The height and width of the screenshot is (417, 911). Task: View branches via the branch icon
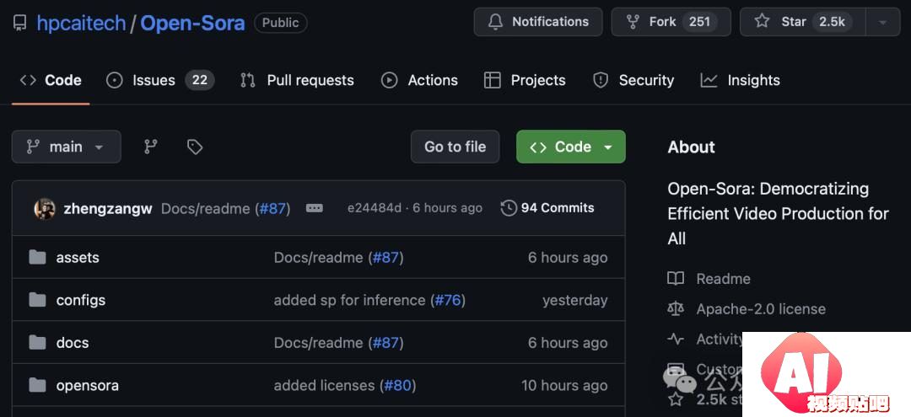click(x=150, y=147)
